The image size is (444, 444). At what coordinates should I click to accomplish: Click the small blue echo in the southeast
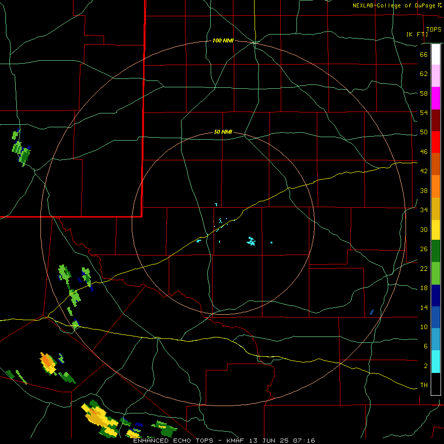coord(372,312)
